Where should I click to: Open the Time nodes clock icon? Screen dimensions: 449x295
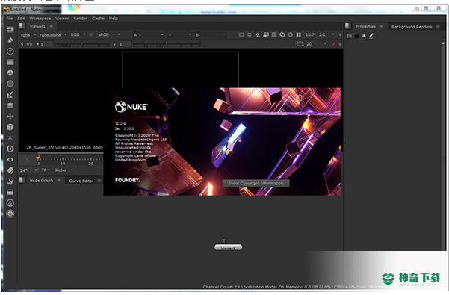(x=10, y=52)
